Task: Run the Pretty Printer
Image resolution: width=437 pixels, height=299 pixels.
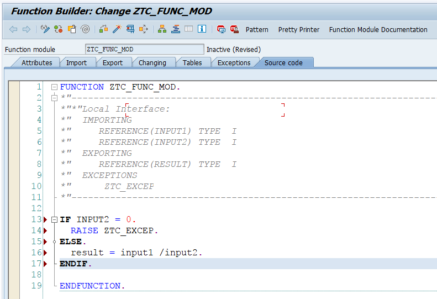Action: pos(299,29)
